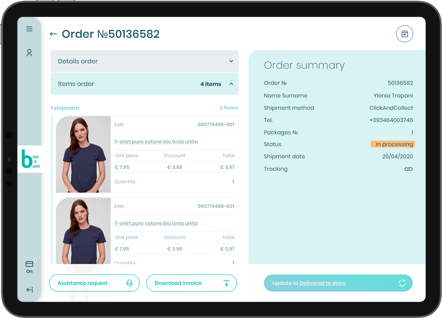Select order number 50136582 in summary

400,83
